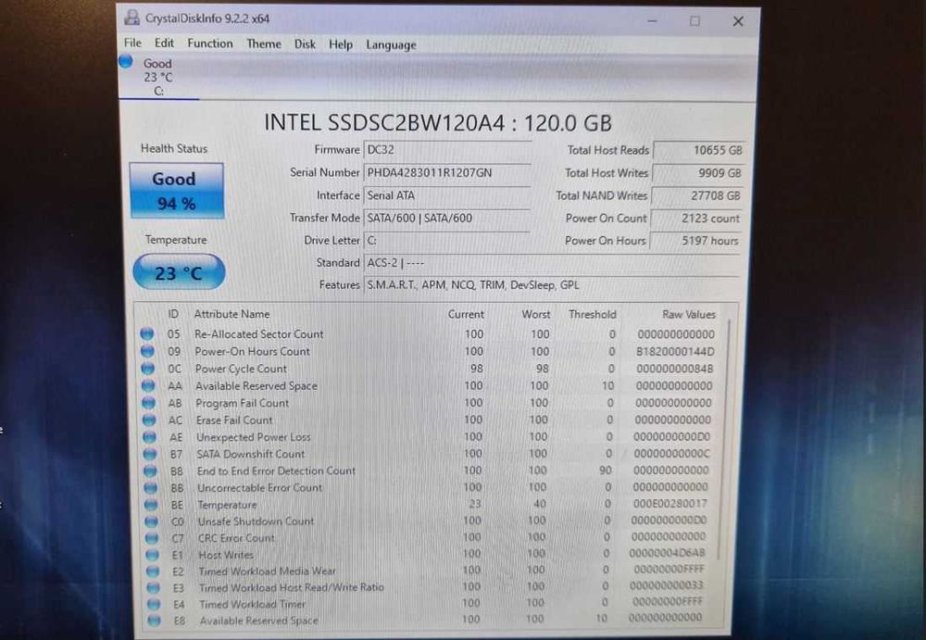This screenshot has height=640, width=926.
Task: Click the Power On Count 2123 count value
Action: (695, 218)
